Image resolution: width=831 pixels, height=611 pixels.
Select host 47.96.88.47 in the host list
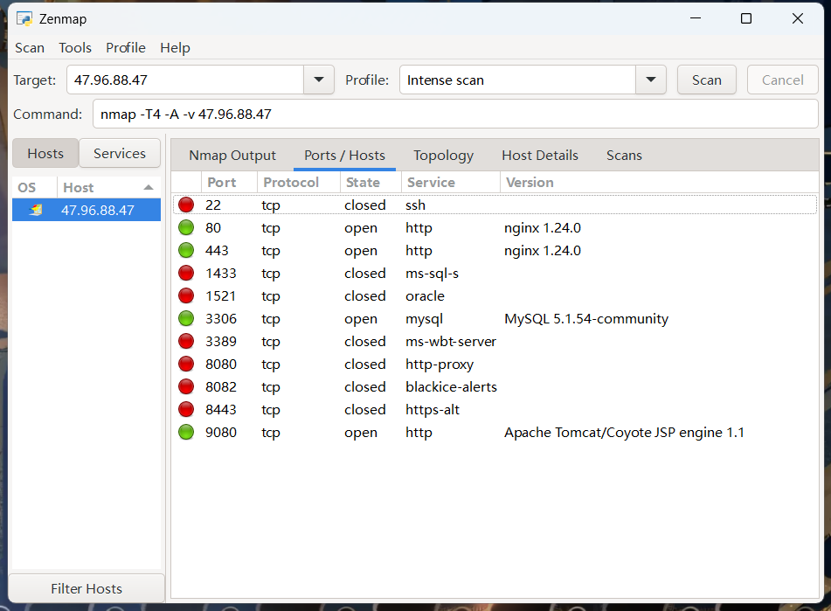(87, 210)
